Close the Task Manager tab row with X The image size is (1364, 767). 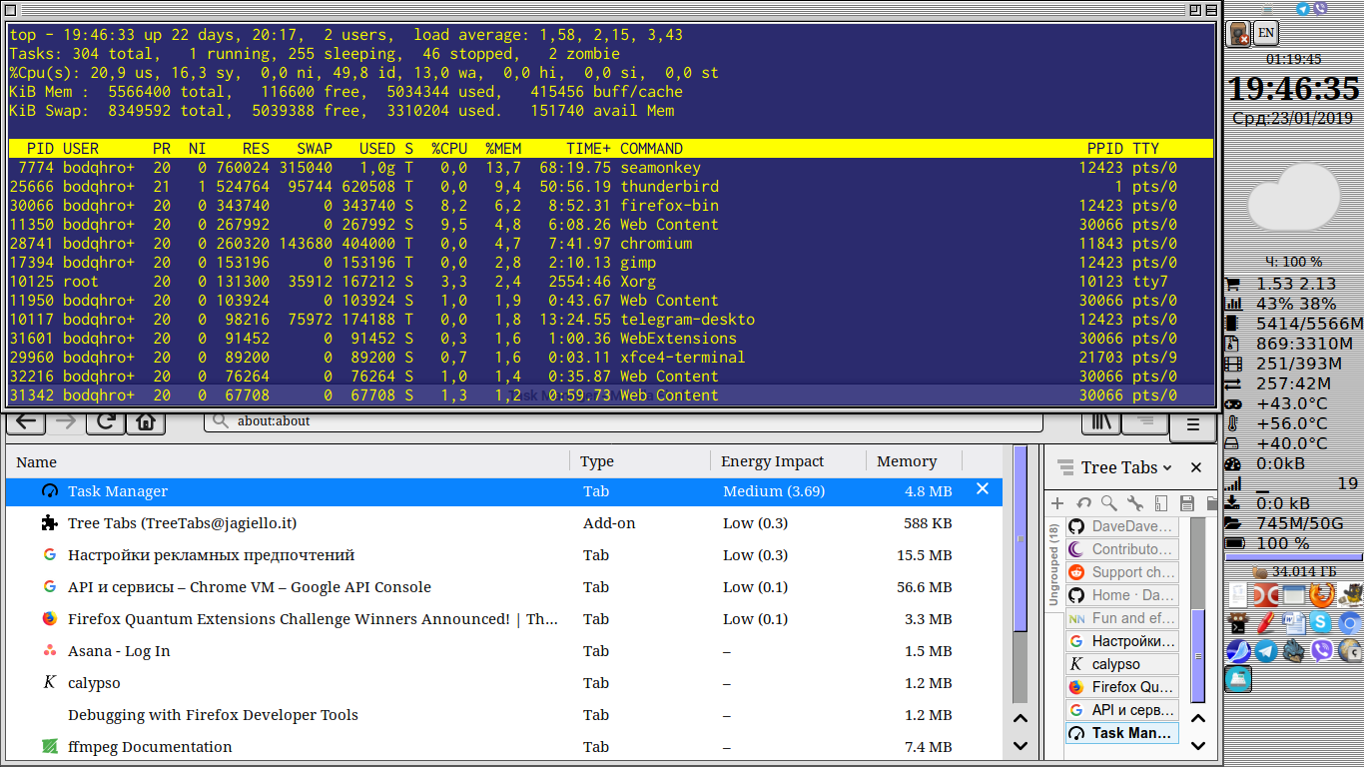point(983,489)
